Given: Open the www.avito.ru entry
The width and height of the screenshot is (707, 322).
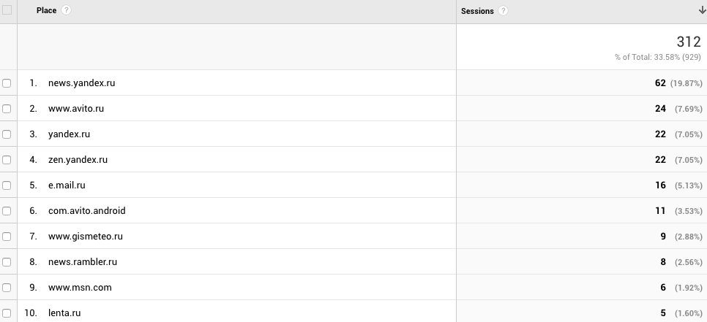Looking at the screenshot, I should 75,109.
